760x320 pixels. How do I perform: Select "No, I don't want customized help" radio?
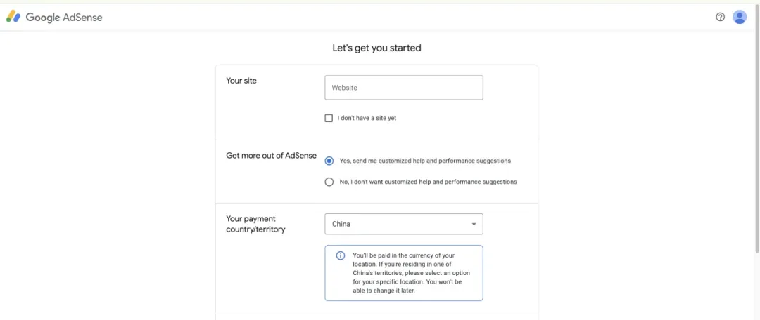[329, 182]
